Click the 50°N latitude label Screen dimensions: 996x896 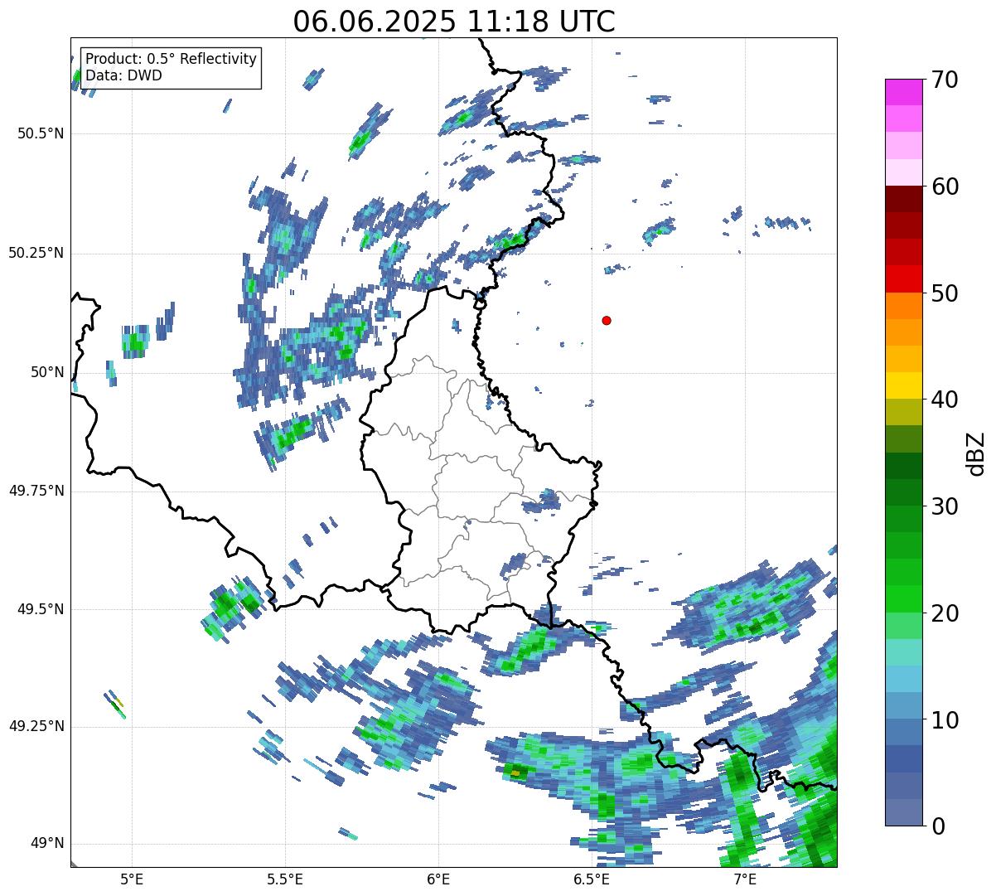46,372
